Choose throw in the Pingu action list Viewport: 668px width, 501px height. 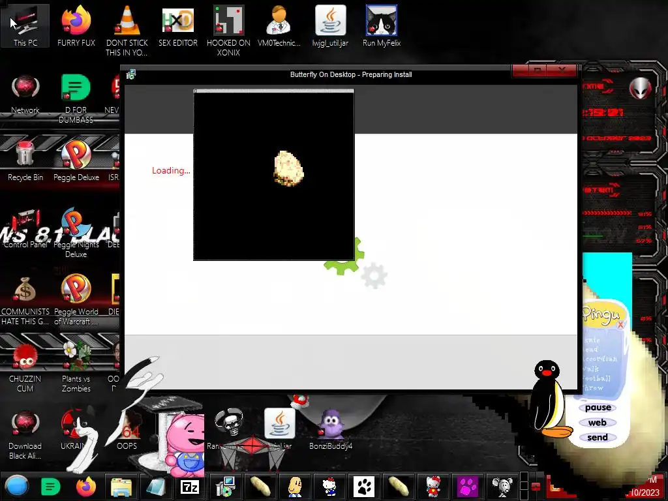[594, 387]
